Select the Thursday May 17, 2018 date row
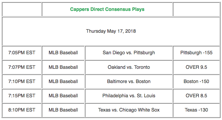The width and height of the screenshot is (222, 120). [111, 31]
